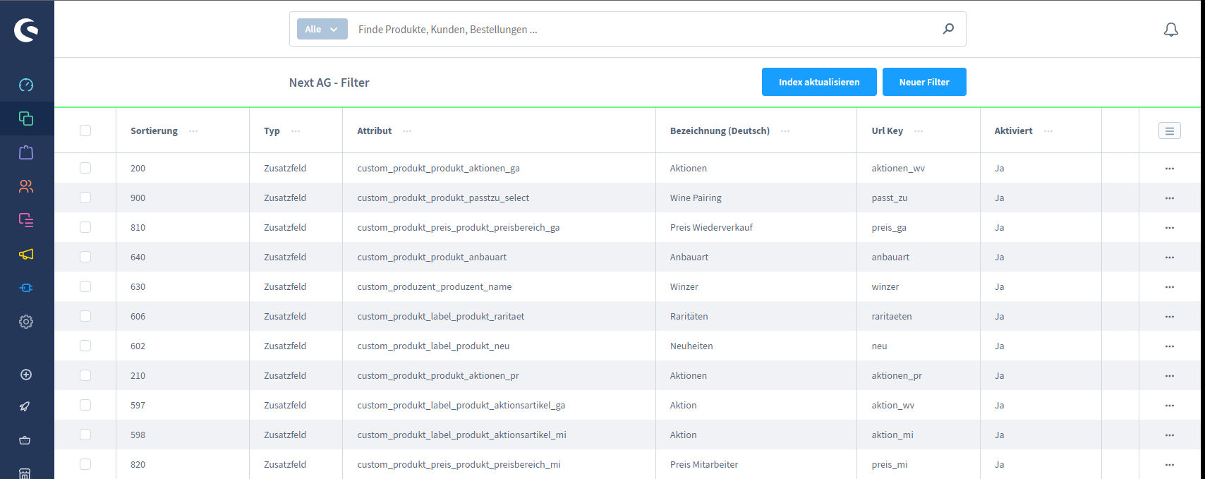This screenshot has height=479, width=1205.
Task: Click the Neuer Filter button
Action: [924, 82]
